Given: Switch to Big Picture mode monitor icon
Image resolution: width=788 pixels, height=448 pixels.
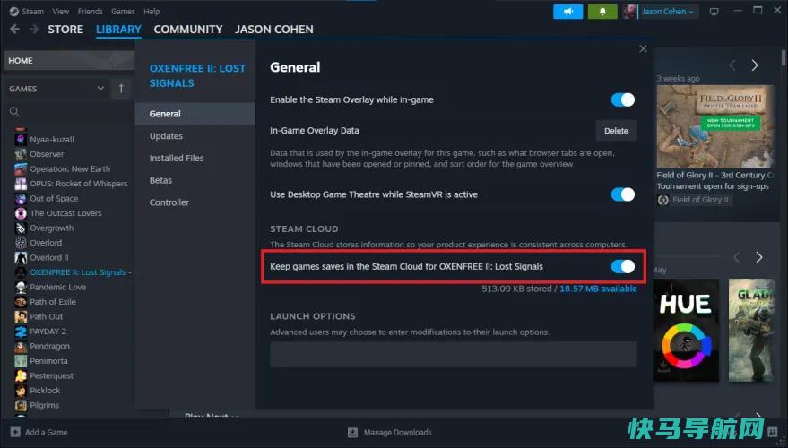Looking at the screenshot, I should click(714, 12).
